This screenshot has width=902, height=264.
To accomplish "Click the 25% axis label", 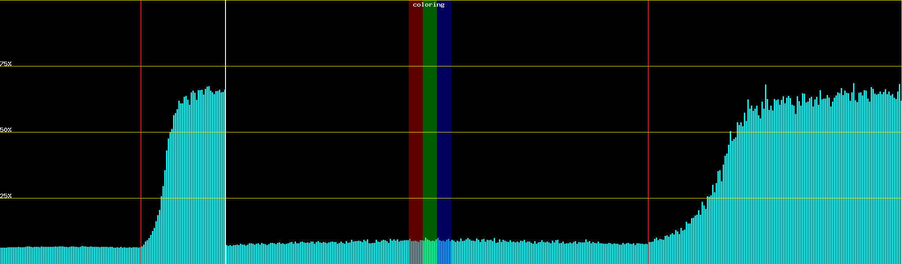I will (6, 196).
